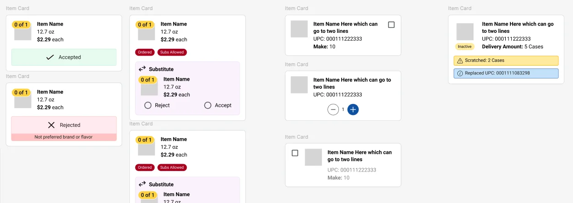Click the yellow Inactive status badge
Image resolution: width=573 pixels, height=203 pixels.
465,47
